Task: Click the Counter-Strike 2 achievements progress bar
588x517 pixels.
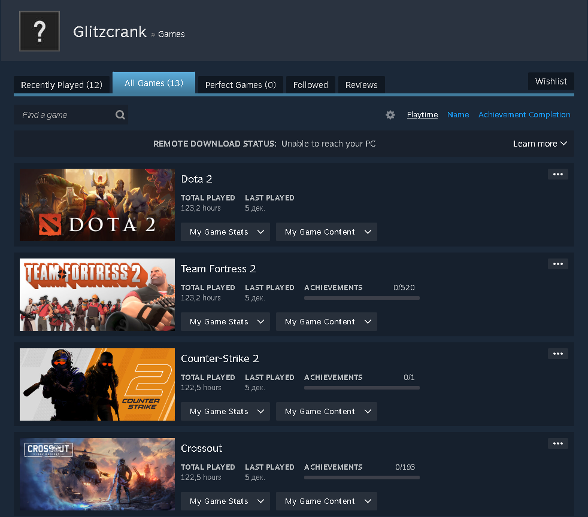Action: pyautogui.click(x=362, y=388)
